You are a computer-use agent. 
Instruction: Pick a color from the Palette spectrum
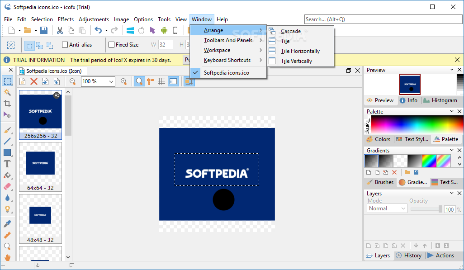[x=417, y=124]
